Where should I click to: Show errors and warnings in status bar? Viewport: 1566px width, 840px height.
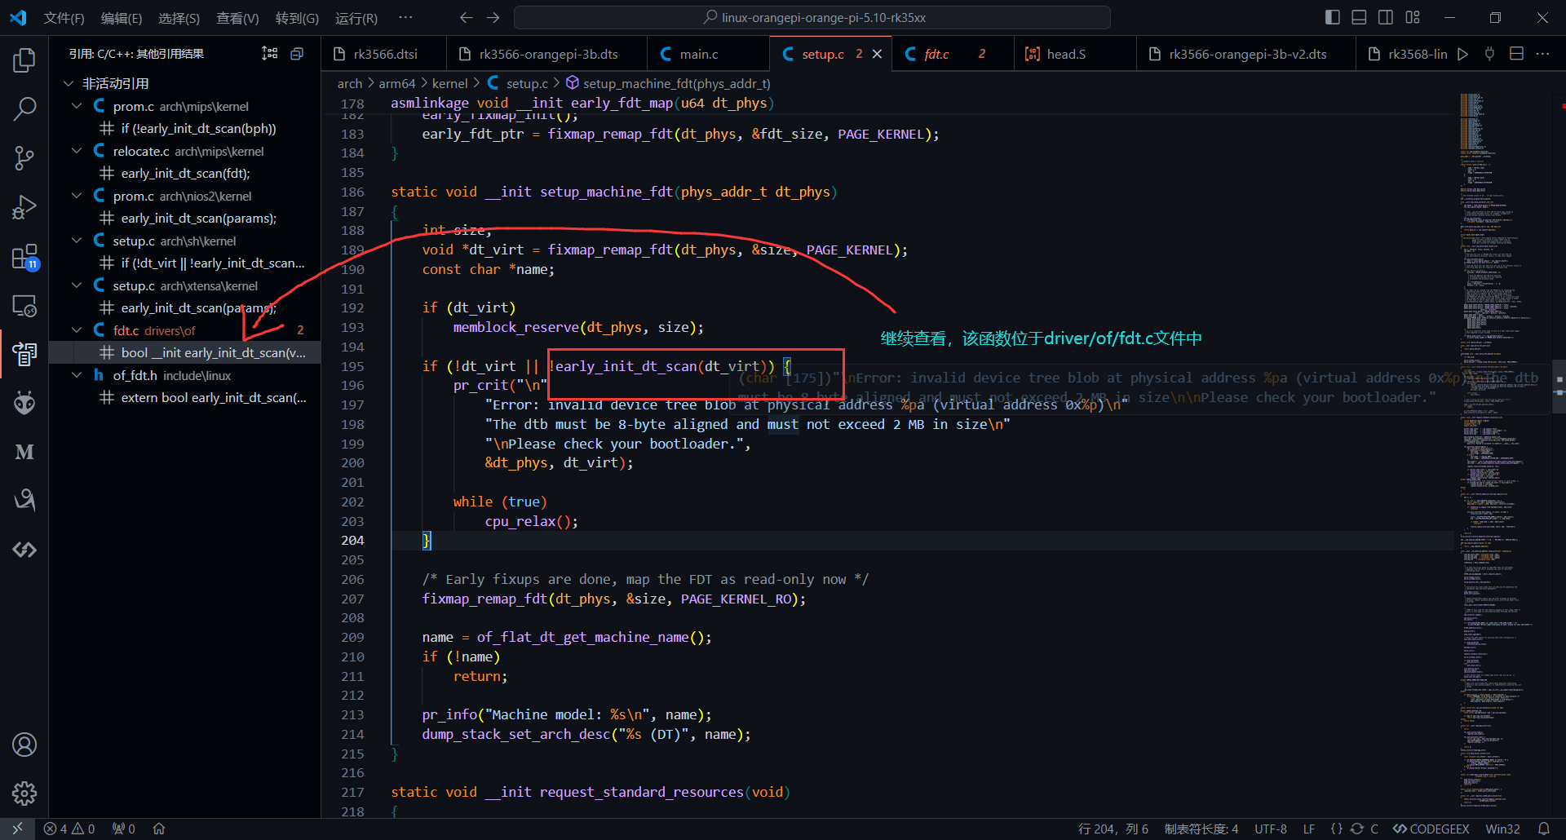(x=69, y=829)
